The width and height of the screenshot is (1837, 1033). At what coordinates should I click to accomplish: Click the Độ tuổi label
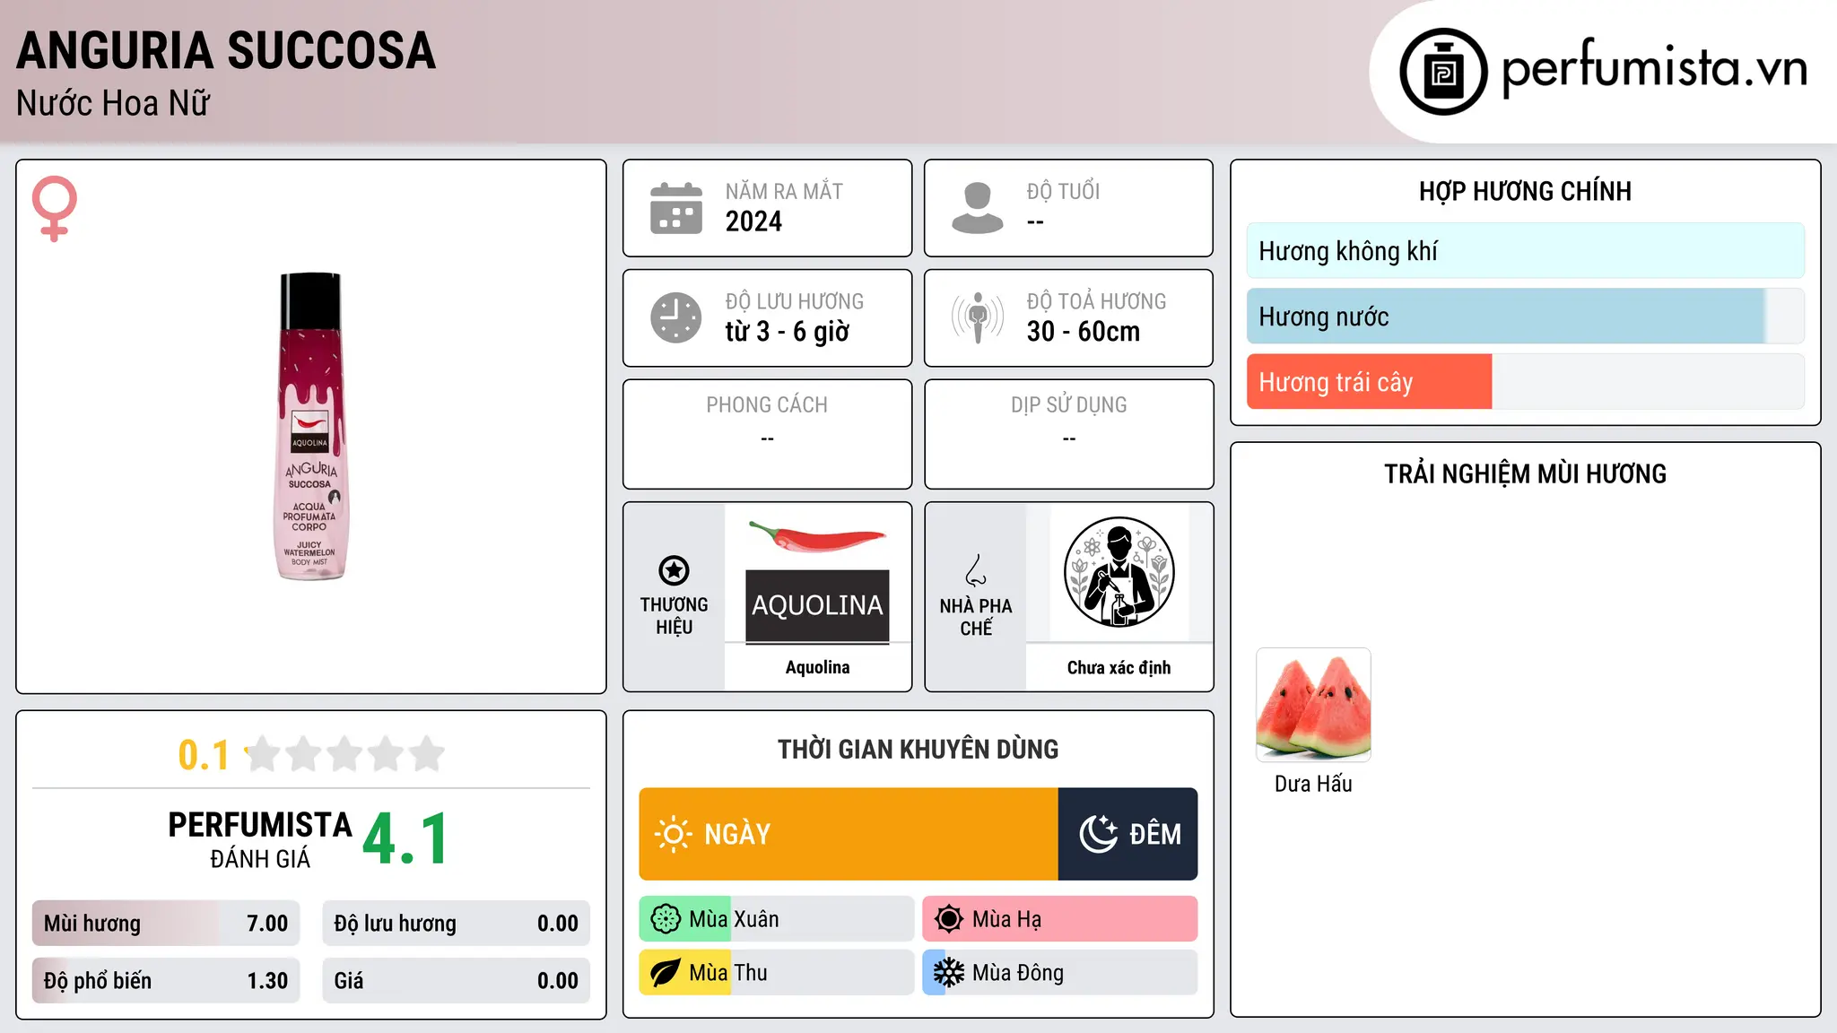1063,191
